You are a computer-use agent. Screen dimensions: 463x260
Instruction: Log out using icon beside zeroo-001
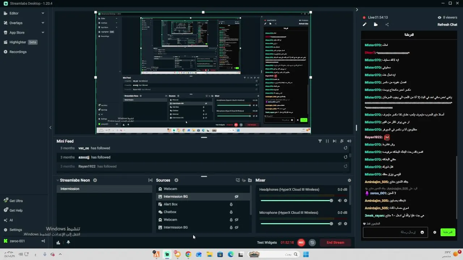[43, 241]
